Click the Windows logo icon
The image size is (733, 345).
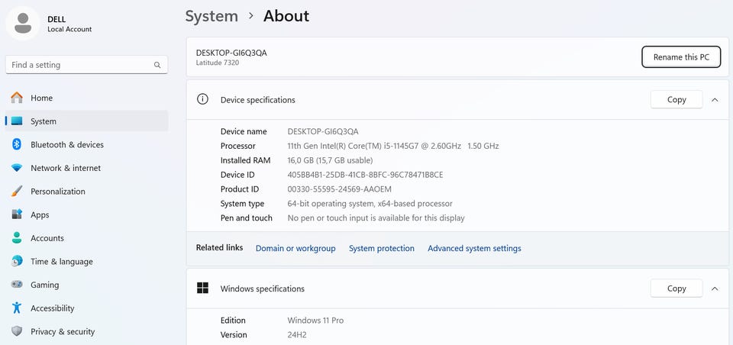(202, 288)
